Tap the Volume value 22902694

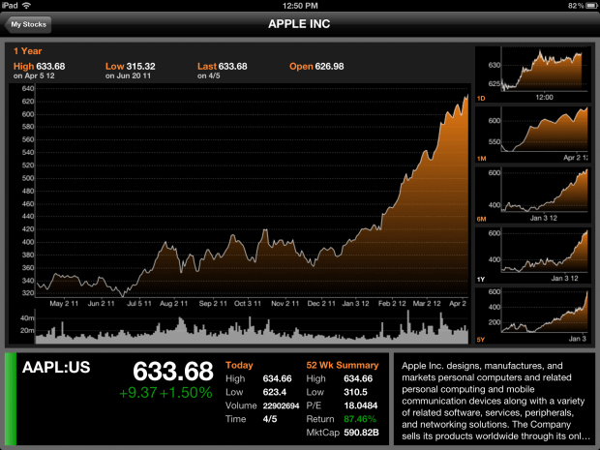281,406
